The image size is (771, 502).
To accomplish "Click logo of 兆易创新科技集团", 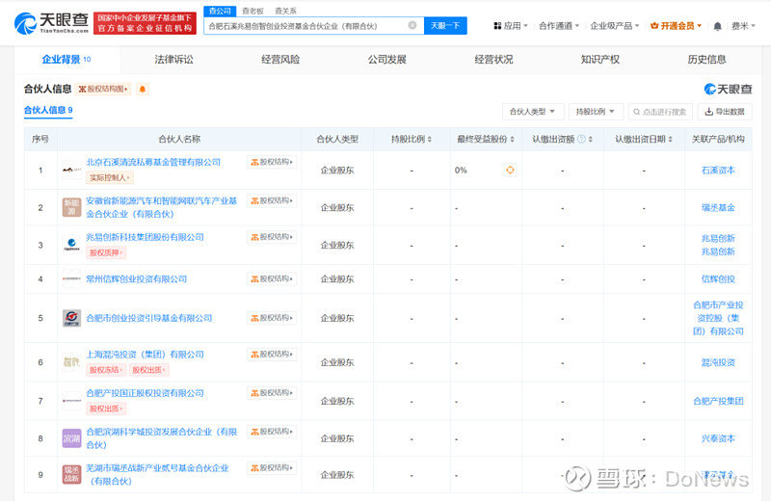I will [x=71, y=245].
